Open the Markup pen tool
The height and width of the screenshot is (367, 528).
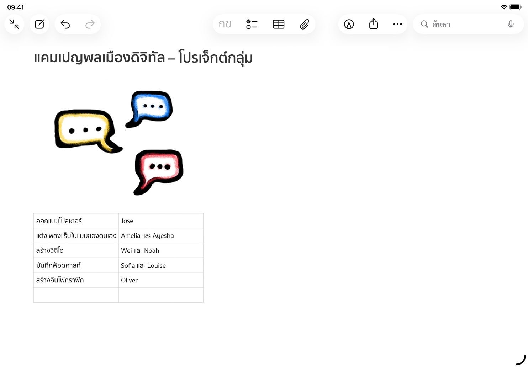coord(349,24)
